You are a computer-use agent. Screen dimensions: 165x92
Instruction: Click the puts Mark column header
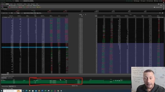(158, 16)
